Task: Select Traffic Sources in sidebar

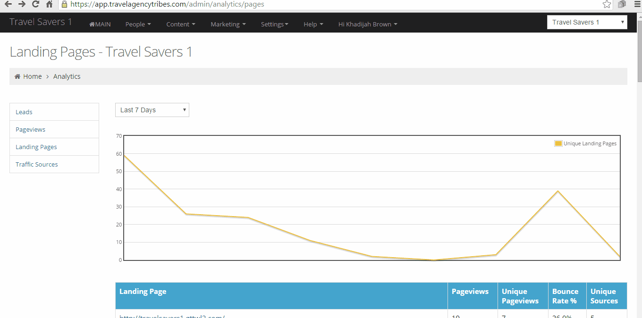Action: pos(37,164)
